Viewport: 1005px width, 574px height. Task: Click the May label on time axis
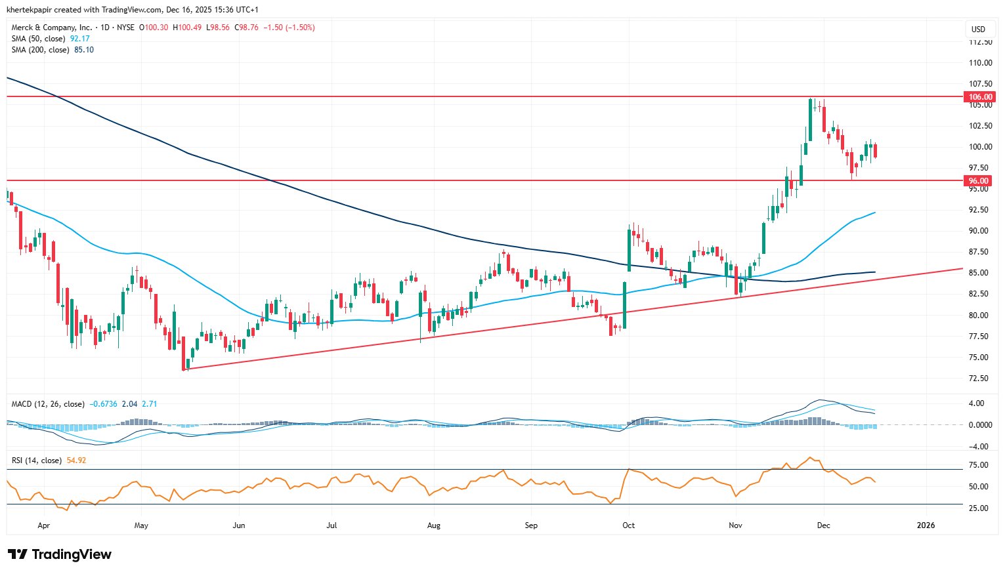click(x=141, y=525)
